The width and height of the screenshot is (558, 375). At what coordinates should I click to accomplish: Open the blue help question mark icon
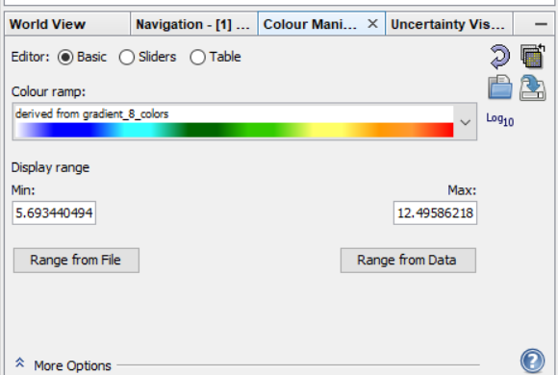point(532,361)
